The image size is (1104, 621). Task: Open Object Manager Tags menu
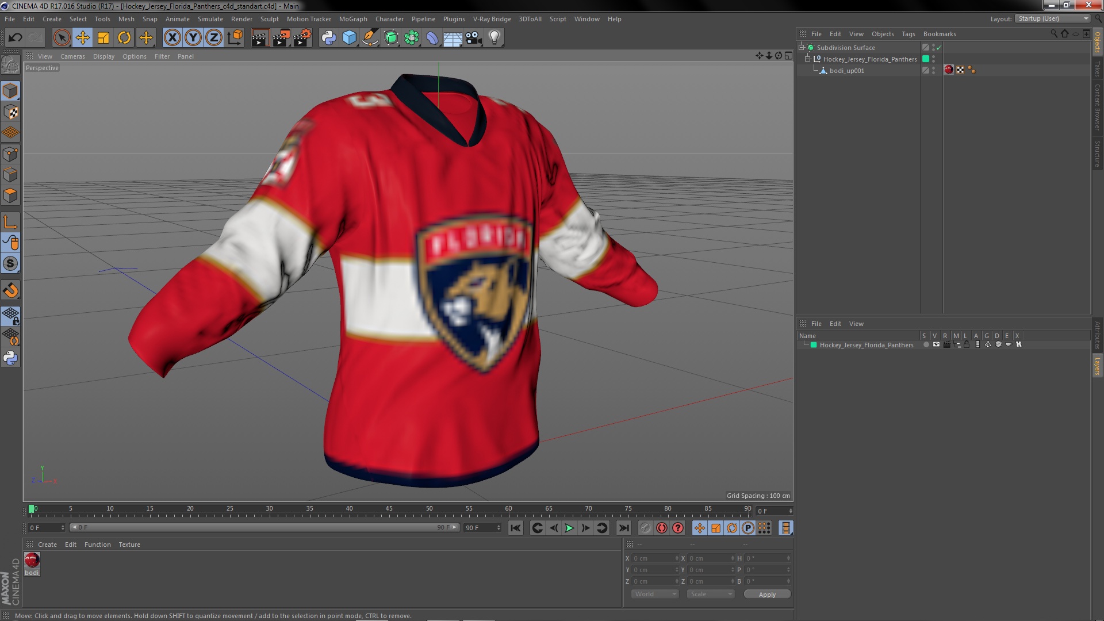click(908, 34)
